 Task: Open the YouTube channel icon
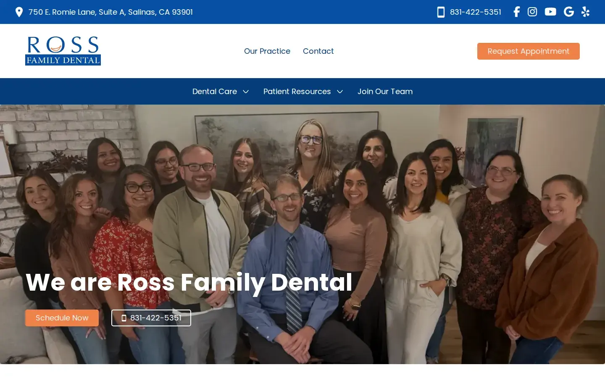(550, 12)
